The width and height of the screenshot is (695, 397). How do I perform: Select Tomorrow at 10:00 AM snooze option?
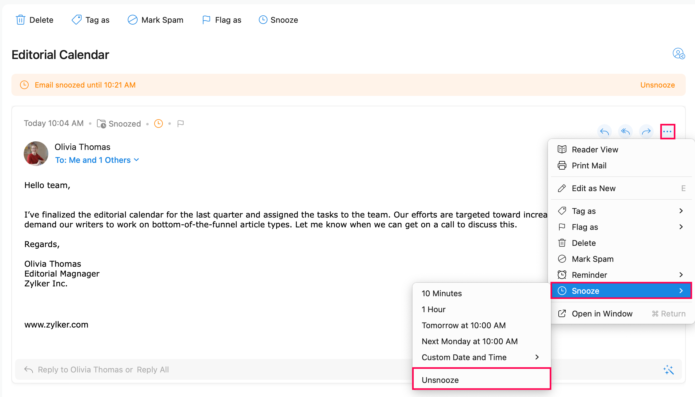464,325
